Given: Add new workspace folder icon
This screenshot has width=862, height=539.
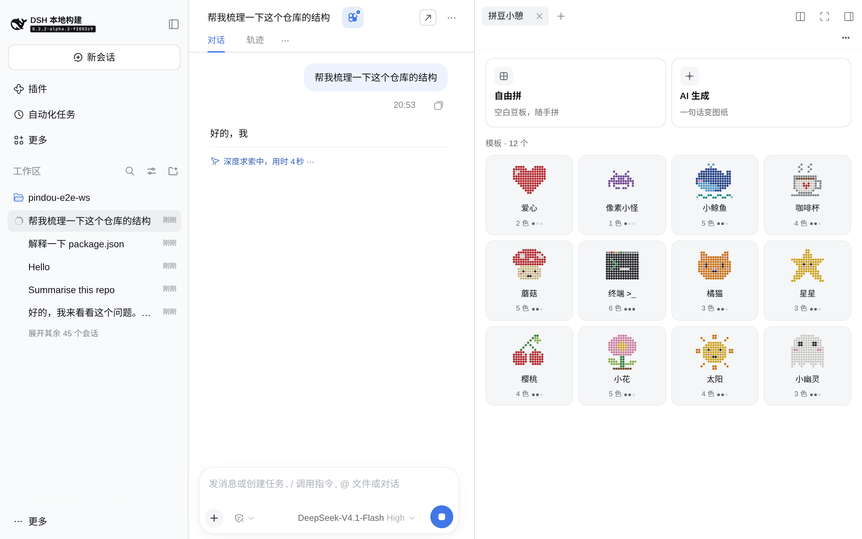Looking at the screenshot, I should [x=173, y=171].
